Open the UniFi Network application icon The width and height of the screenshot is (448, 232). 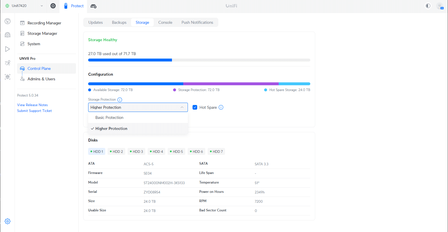[53, 6]
